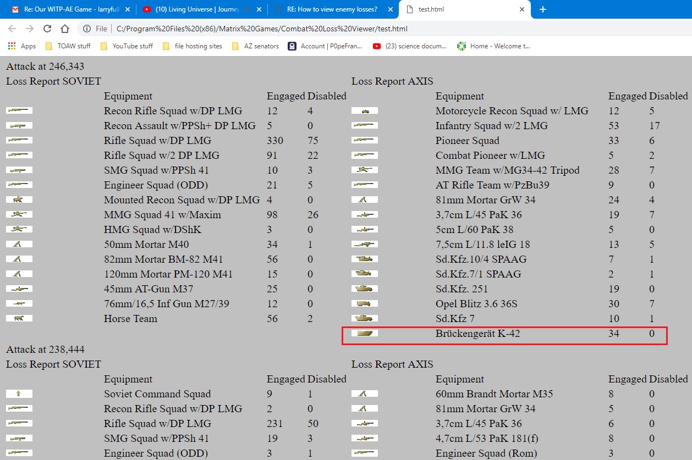This screenshot has height=460, width=692.
Task: Click 'AT Rifle Team w/PzBu39' text
Action: point(492,185)
